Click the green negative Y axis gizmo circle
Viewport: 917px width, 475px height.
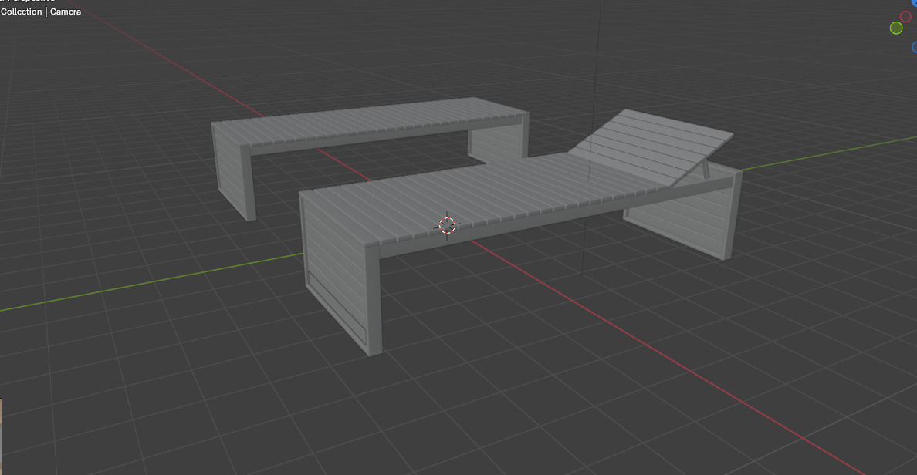pos(896,28)
